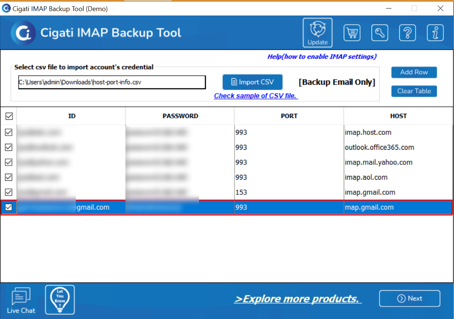Toggle the select-all checkbox in table header
Viewport: 454px width, 319px height.
click(x=9, y=116)
